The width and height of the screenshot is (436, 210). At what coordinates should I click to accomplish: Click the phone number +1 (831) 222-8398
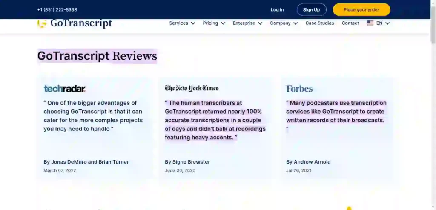[57, 10]
